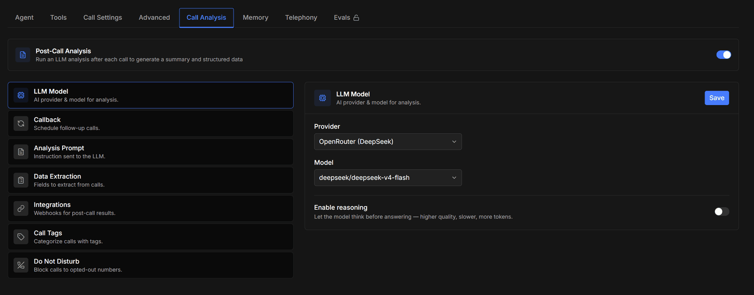Click the Callback refresh arrows icon
This screenshot has height=295, width=754.
coord(21,123)
